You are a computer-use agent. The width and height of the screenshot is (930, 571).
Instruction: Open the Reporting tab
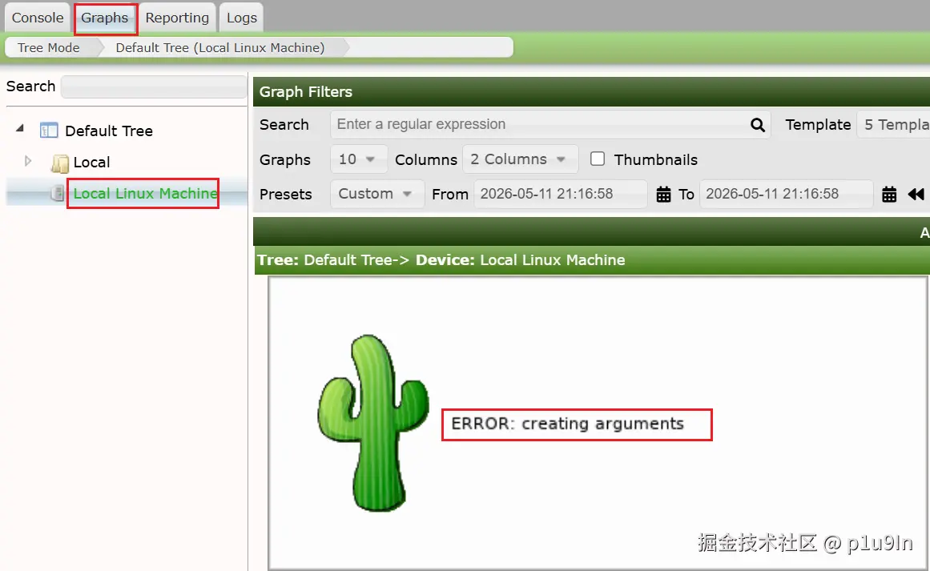click(177, 18)
